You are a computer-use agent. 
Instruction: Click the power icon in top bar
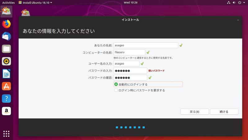pyautogui.click(x=240, y=2)
